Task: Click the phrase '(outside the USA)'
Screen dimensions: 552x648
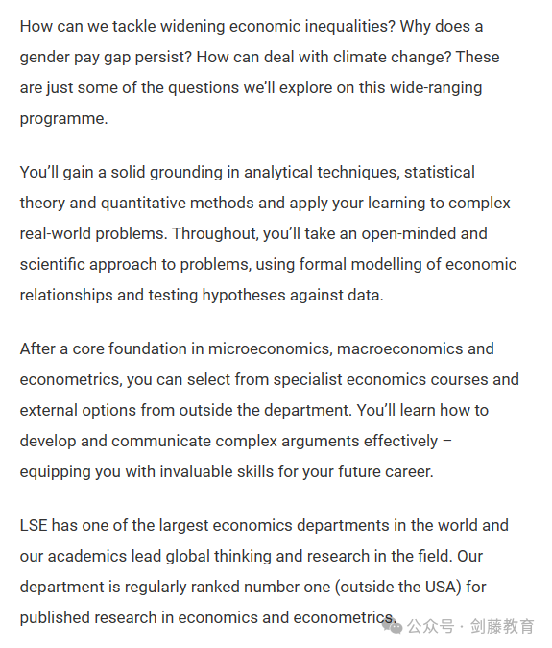Action: [x=397, y=588]
